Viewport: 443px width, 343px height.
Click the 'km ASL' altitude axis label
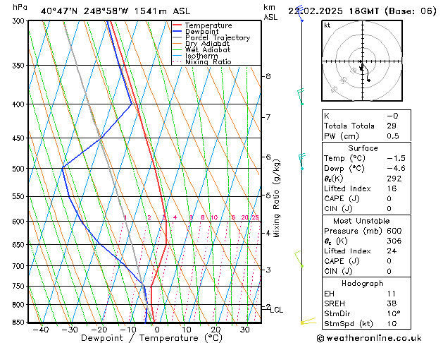coord(270,12)
